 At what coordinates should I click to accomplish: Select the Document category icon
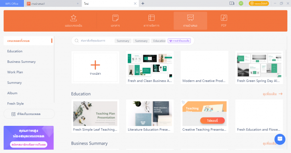coord(115,18)
